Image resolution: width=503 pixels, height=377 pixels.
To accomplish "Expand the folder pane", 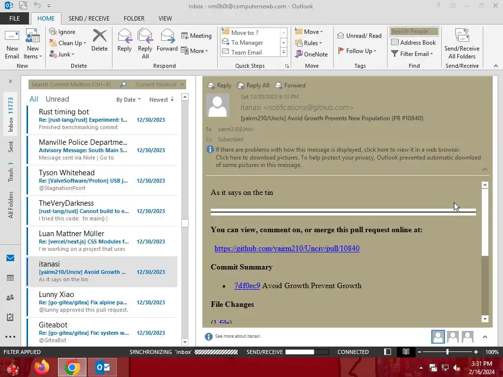I will tap(10, 81).
